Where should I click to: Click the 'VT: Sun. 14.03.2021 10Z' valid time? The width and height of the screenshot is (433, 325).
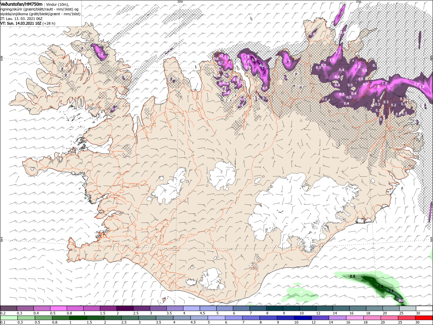coord(21,23)
